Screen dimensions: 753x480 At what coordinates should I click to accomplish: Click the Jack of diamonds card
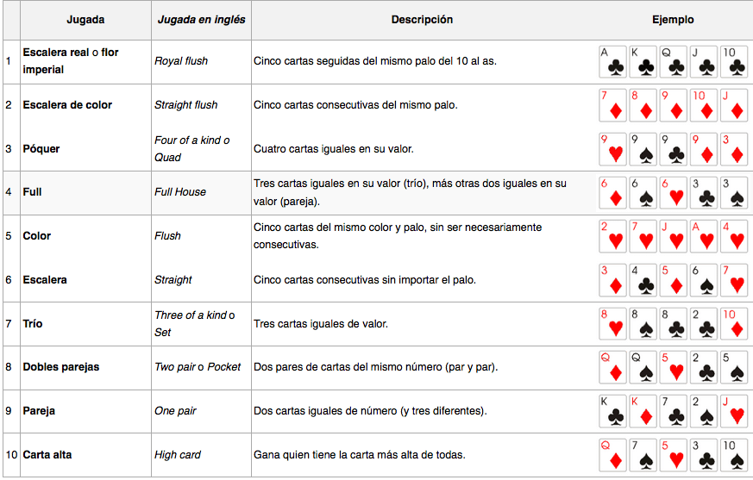(733, 105)
